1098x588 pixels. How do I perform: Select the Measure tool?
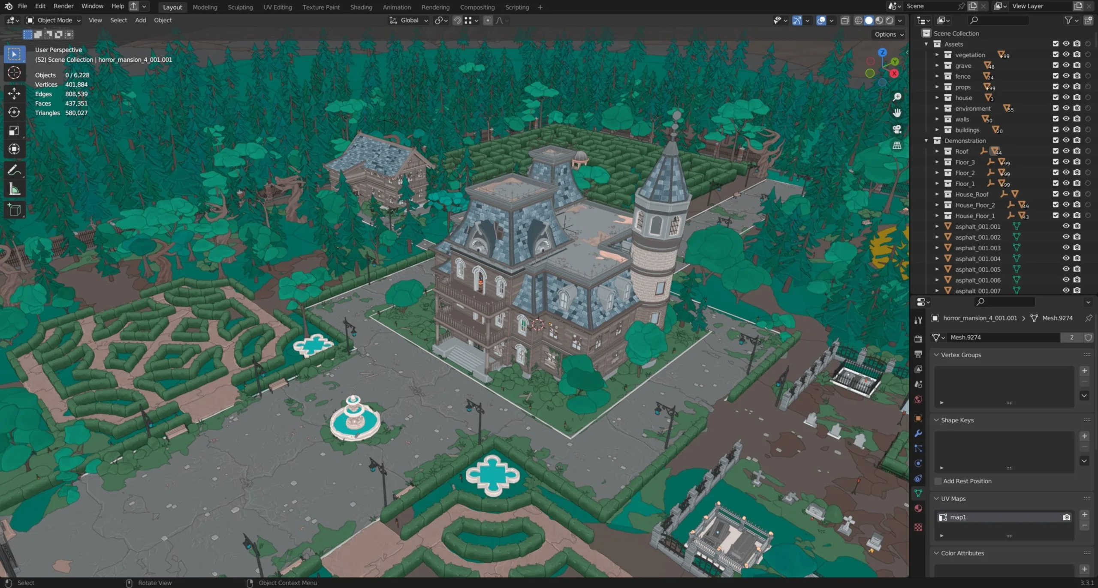click(x=14, y=189)
